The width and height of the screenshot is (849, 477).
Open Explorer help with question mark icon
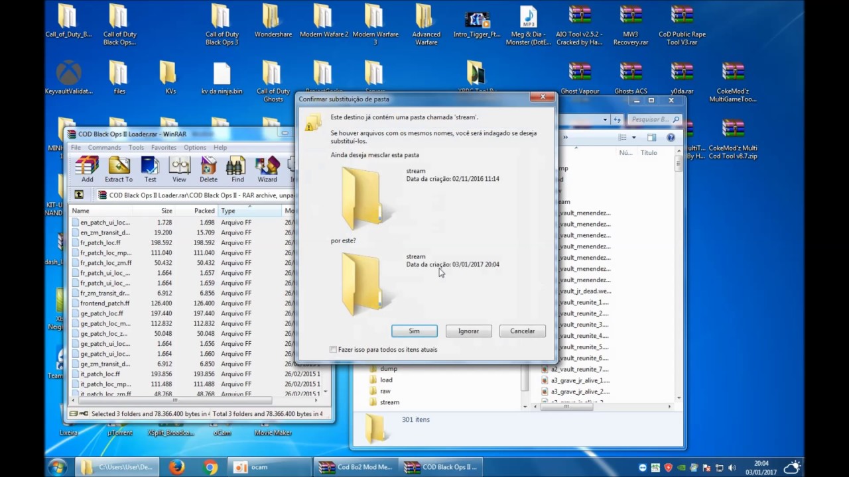(671, 138)
